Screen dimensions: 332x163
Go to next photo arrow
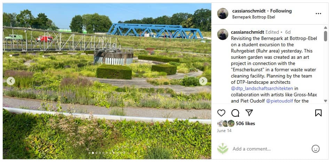coord(203,81)
